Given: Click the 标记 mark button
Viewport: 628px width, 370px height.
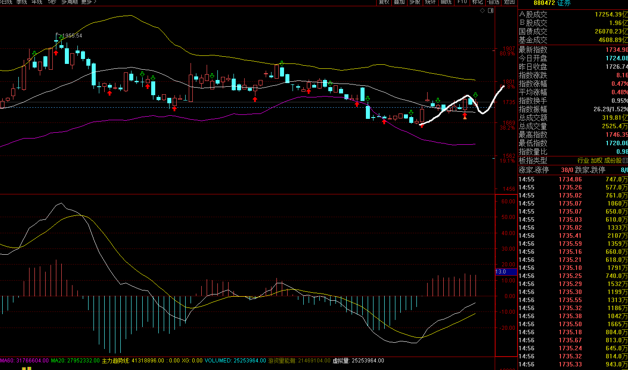Looking at the screenshot, I should point(477,2).
